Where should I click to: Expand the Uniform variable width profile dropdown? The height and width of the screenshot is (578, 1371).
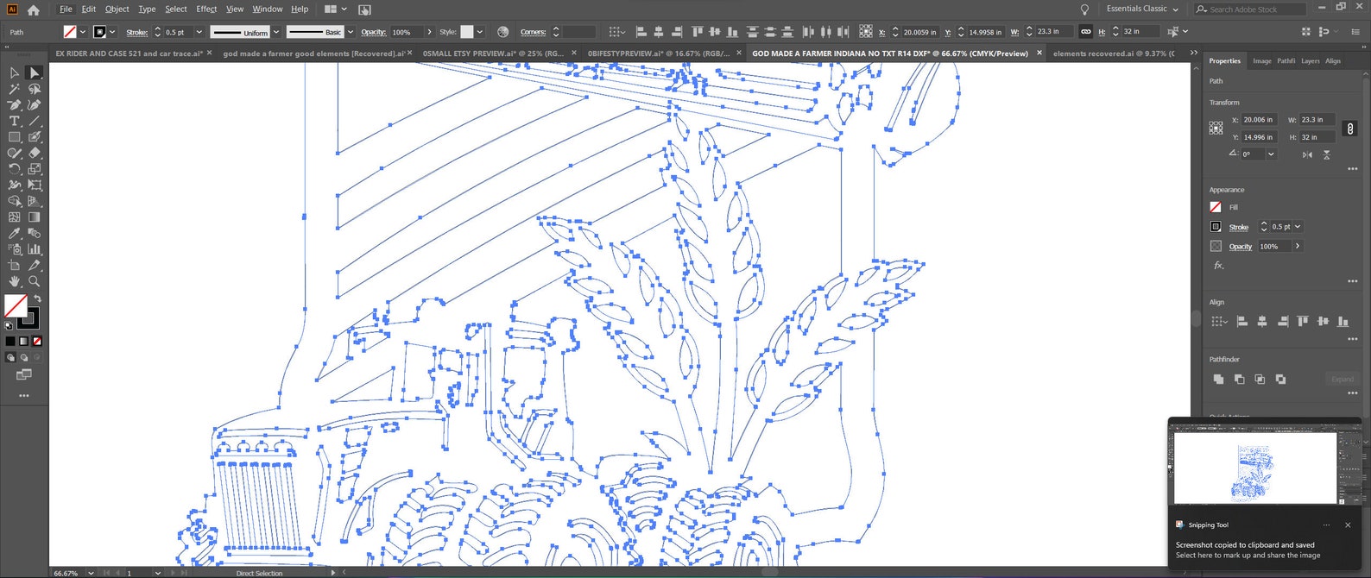[276, 32]
